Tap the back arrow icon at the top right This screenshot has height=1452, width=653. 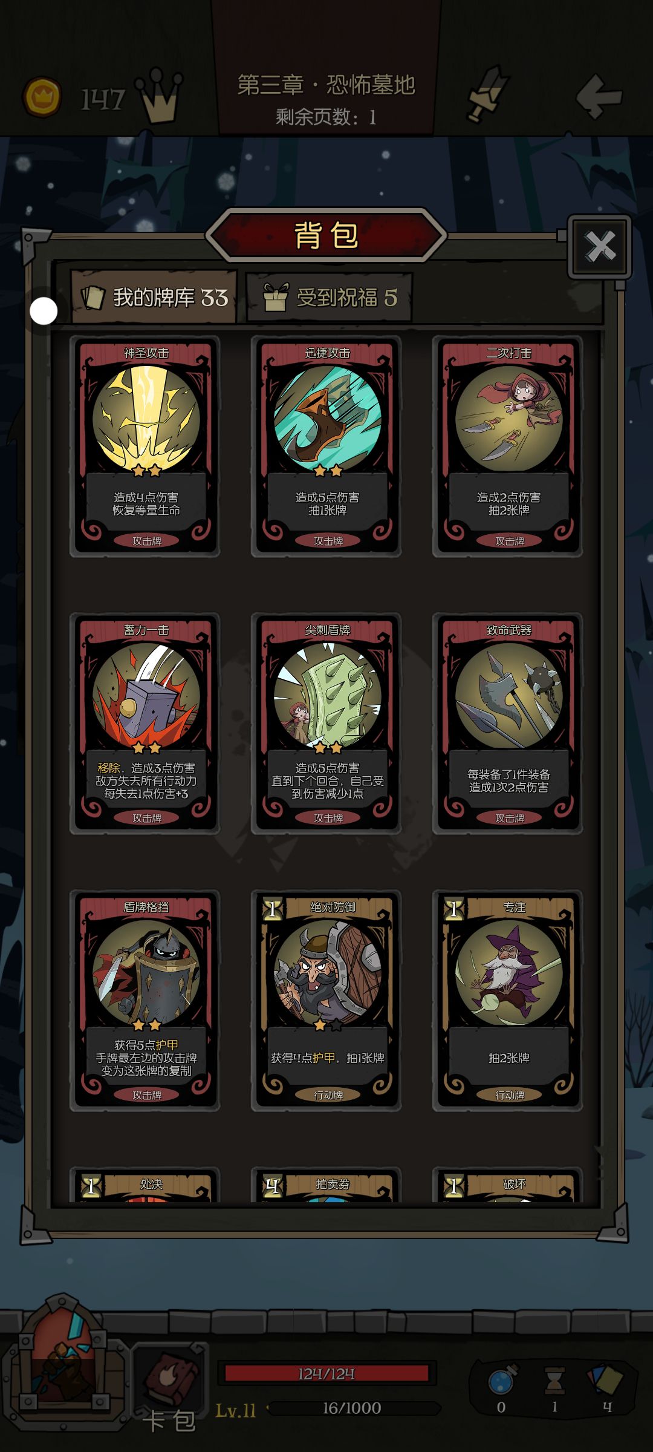pyautogui.click(x=599, y=97)
